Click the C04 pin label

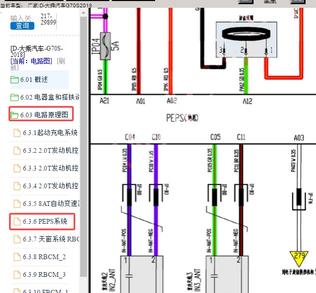pyautogui.click(x=130, y=137)
